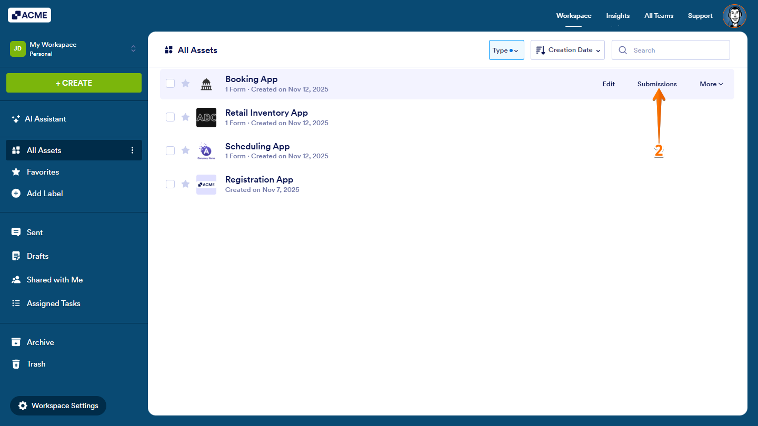The image size is (758, 426).
Task: Click the ACME logo in the top left
Action: [29, 15]
